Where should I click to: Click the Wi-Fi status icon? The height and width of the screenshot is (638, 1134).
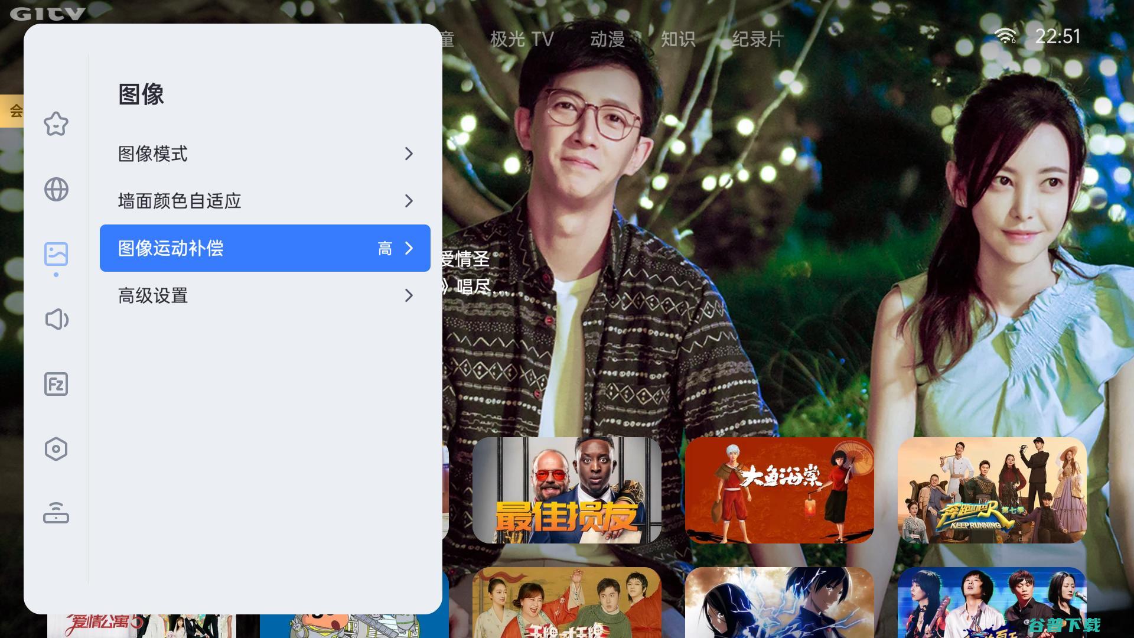tap(1005, 36)
